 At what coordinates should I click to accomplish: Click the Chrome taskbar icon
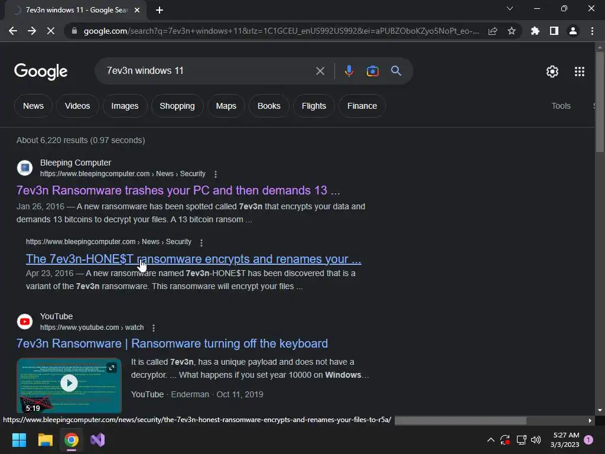[x=71, y=440]
